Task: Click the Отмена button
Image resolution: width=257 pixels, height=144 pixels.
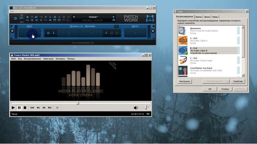Action: [x=225, y=89]
